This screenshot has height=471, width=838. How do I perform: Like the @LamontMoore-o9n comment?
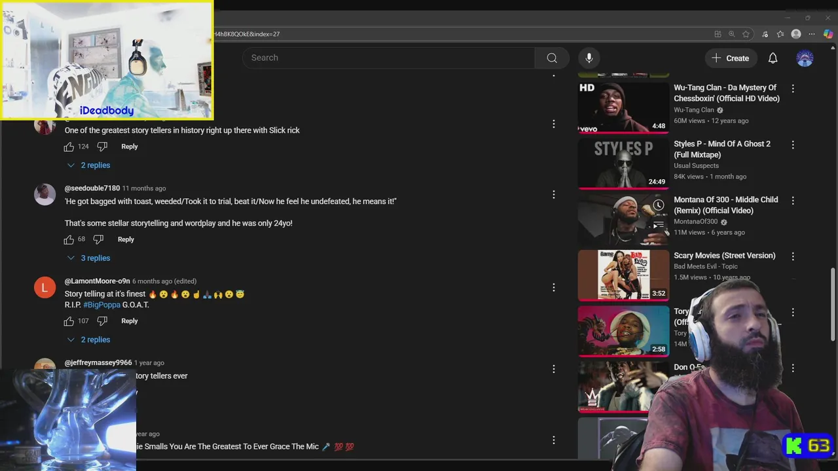pos(69,321)
